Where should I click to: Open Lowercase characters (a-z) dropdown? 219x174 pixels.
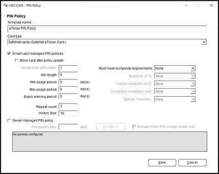(193, 91)
